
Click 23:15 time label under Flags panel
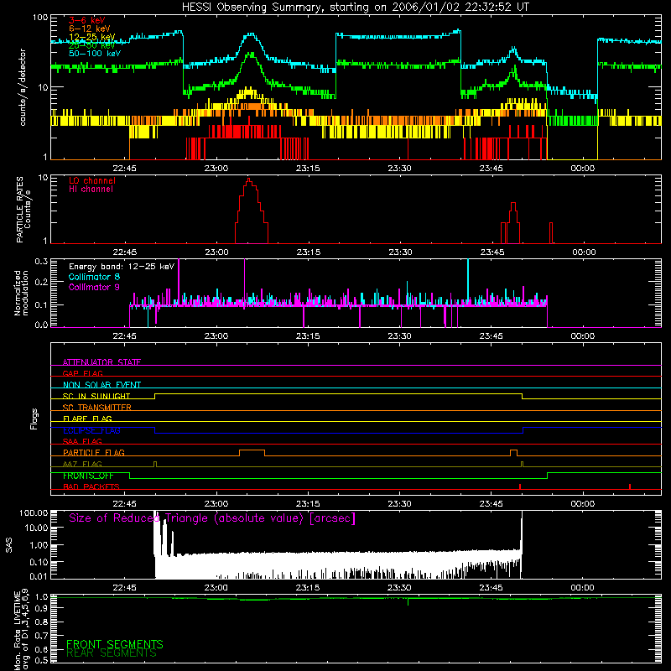[308, 504]
